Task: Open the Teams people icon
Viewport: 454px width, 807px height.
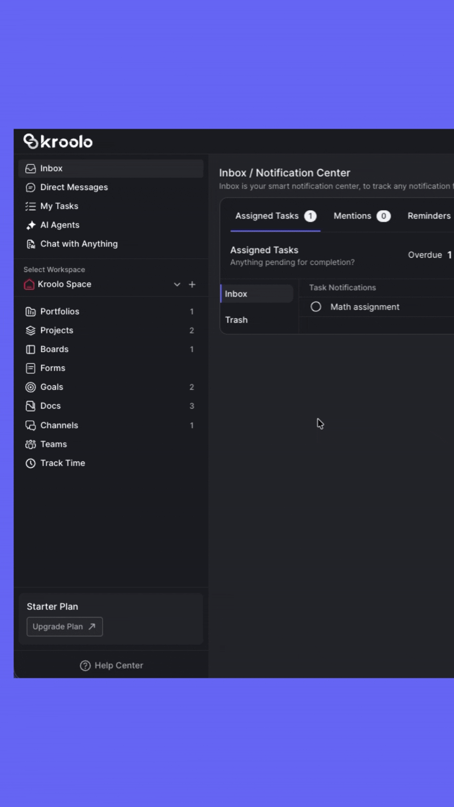Action: (30, 444)
